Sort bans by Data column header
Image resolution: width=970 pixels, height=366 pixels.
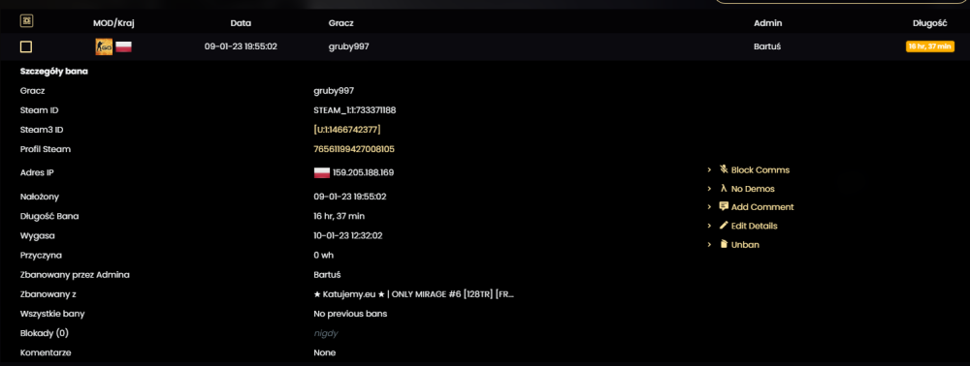click(x=241, y=23)
